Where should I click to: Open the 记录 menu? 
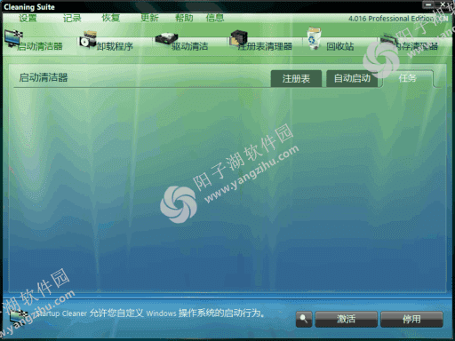72,18
